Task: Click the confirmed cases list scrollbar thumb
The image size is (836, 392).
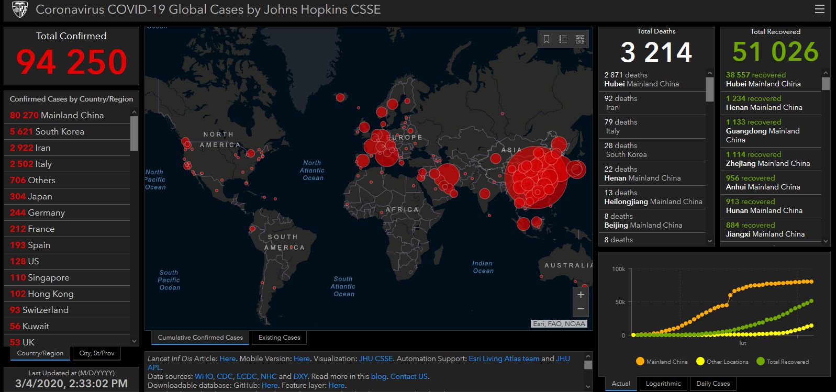Action: click(x=135, y=133)
